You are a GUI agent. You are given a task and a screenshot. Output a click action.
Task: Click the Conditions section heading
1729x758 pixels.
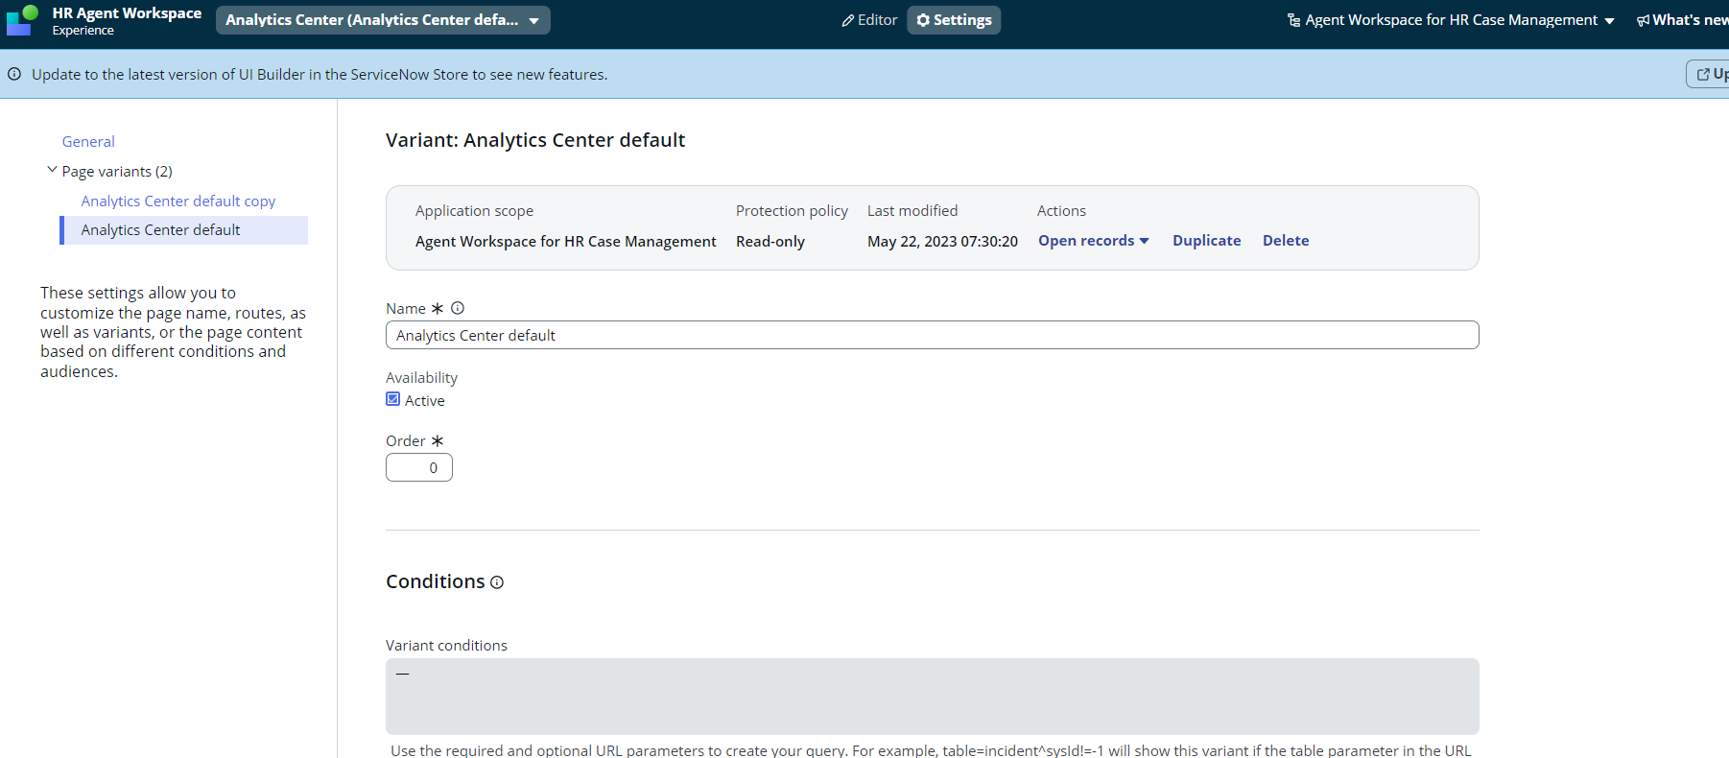coord(436,581)
